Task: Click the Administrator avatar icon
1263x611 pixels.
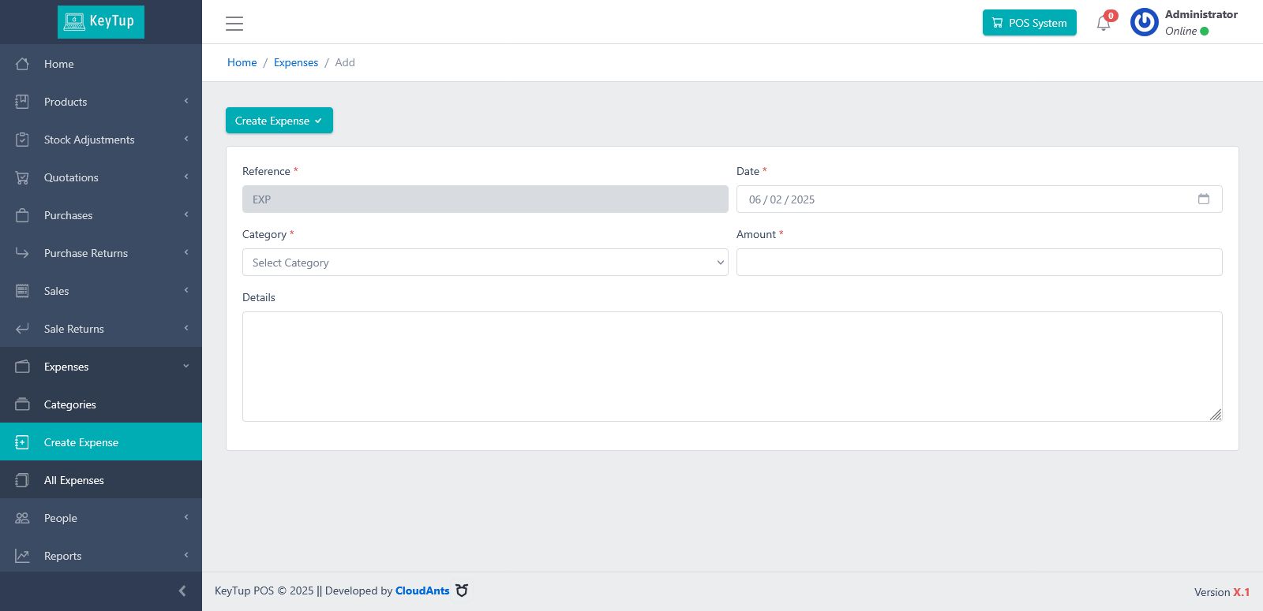Action: [x=1145, y=22]
